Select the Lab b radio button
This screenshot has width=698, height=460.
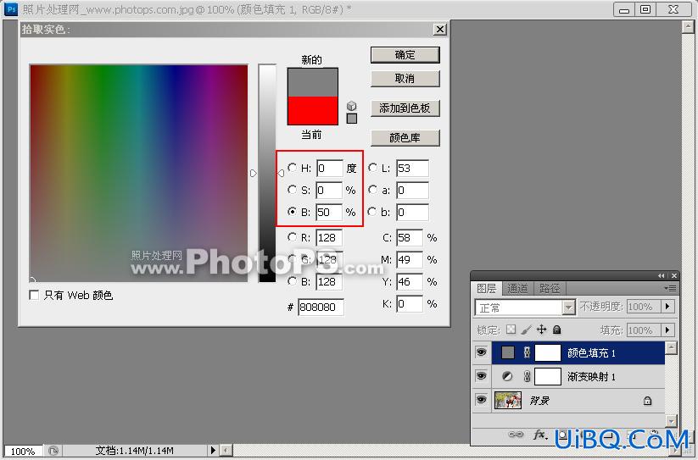coord(372,212)
